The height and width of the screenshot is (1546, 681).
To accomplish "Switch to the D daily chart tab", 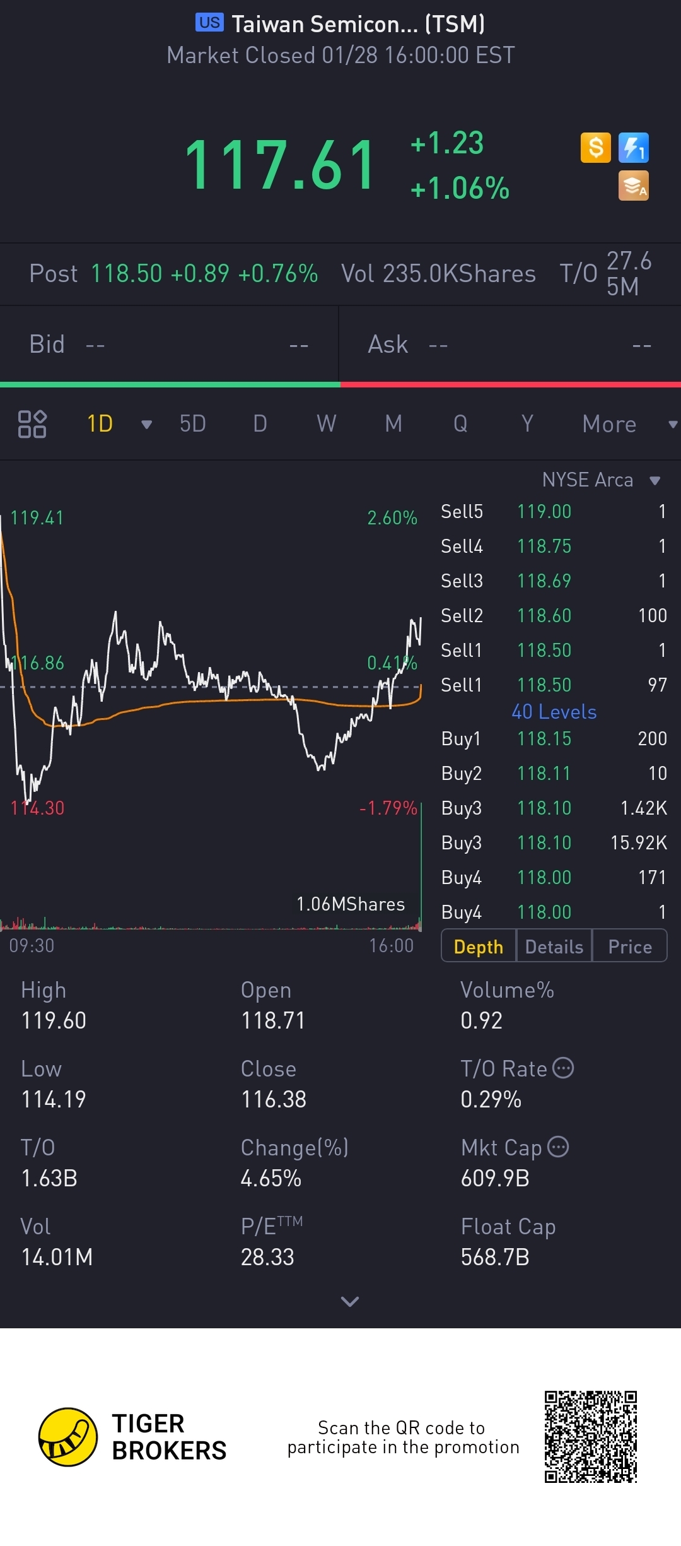I will click(x=260, y=424).
